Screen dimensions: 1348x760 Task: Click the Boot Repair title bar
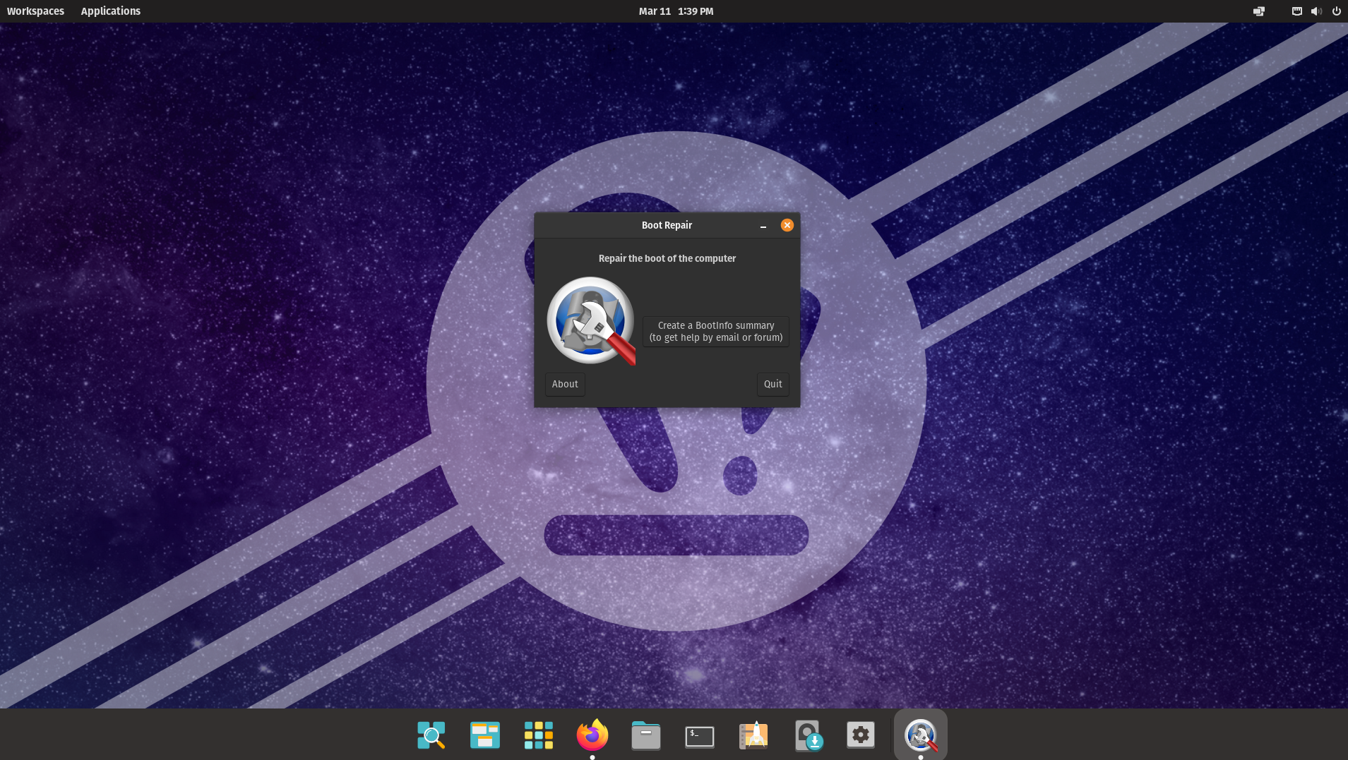click(667, 225)
